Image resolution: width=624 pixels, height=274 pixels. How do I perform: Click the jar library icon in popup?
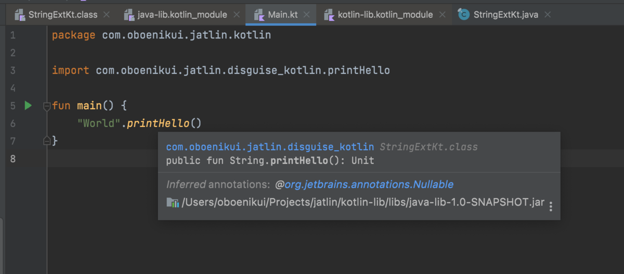[172, 202]
